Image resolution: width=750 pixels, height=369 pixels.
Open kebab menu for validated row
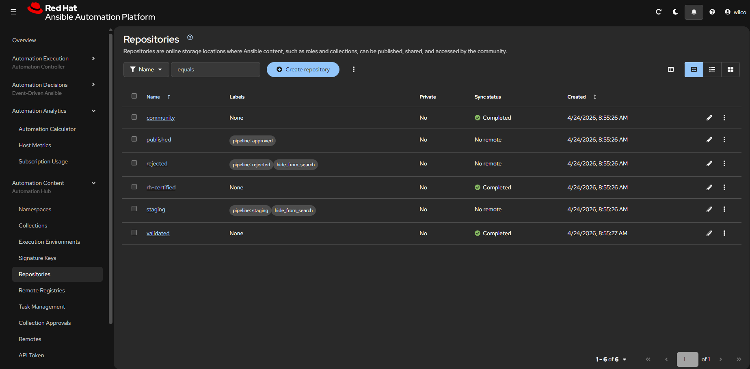(724, 233)
